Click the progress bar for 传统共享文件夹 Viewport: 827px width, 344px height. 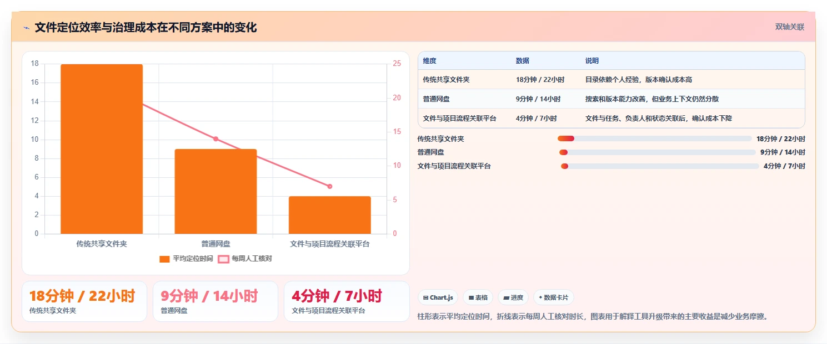pos(654,138)
